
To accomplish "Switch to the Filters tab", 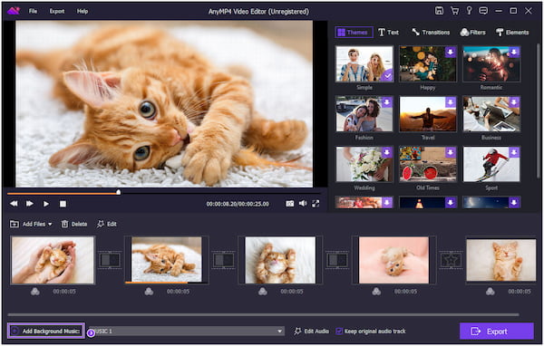I will [472, 33].
